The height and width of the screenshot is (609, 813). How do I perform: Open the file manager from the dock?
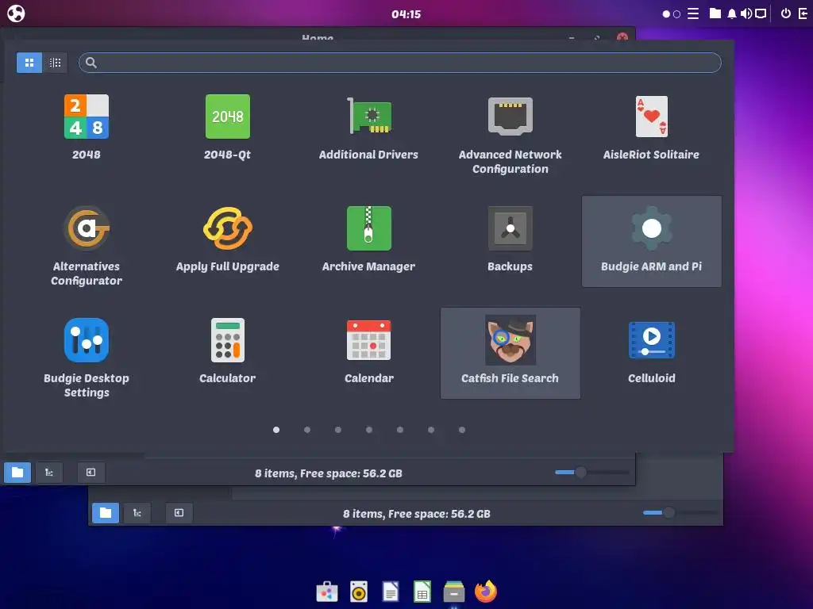point(454,592)
